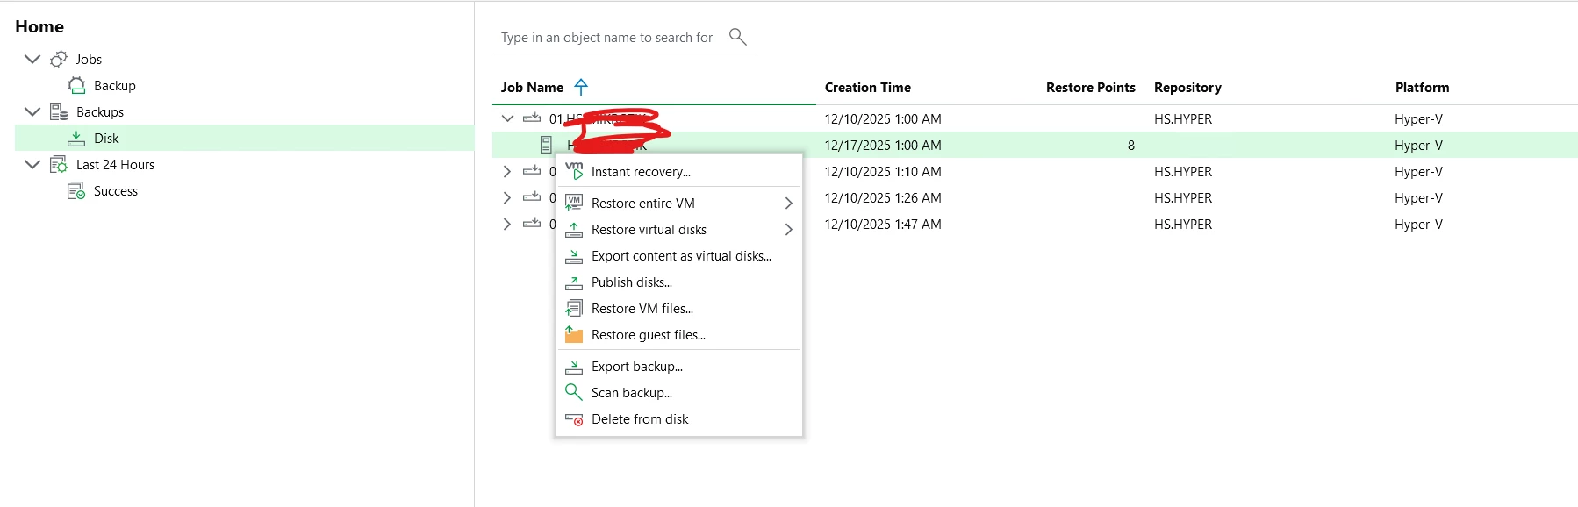Focus the object name search field

coord(606,38)
